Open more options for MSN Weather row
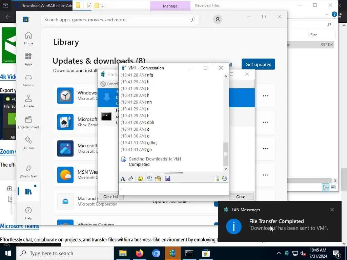 point(266,175)
